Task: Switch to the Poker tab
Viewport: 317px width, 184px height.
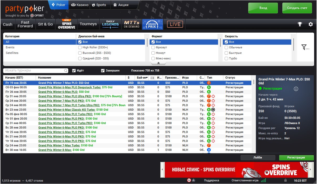Action: click(59, 5)
